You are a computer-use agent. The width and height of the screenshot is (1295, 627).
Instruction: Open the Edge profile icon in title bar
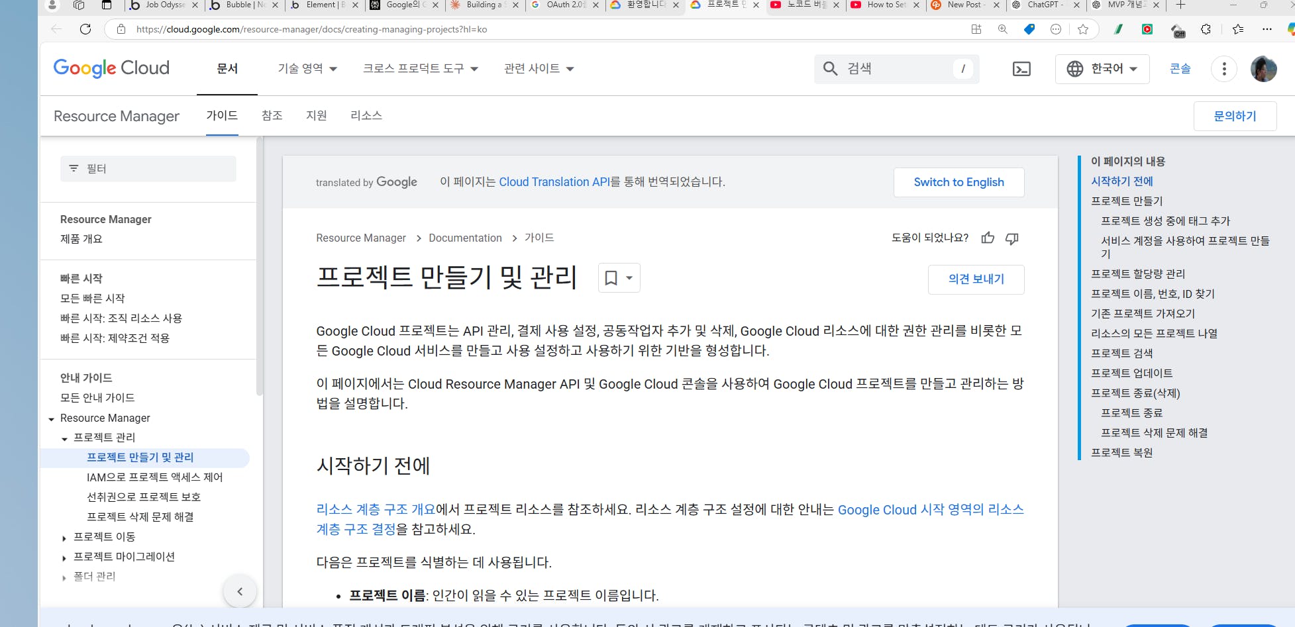coord(52,5)
